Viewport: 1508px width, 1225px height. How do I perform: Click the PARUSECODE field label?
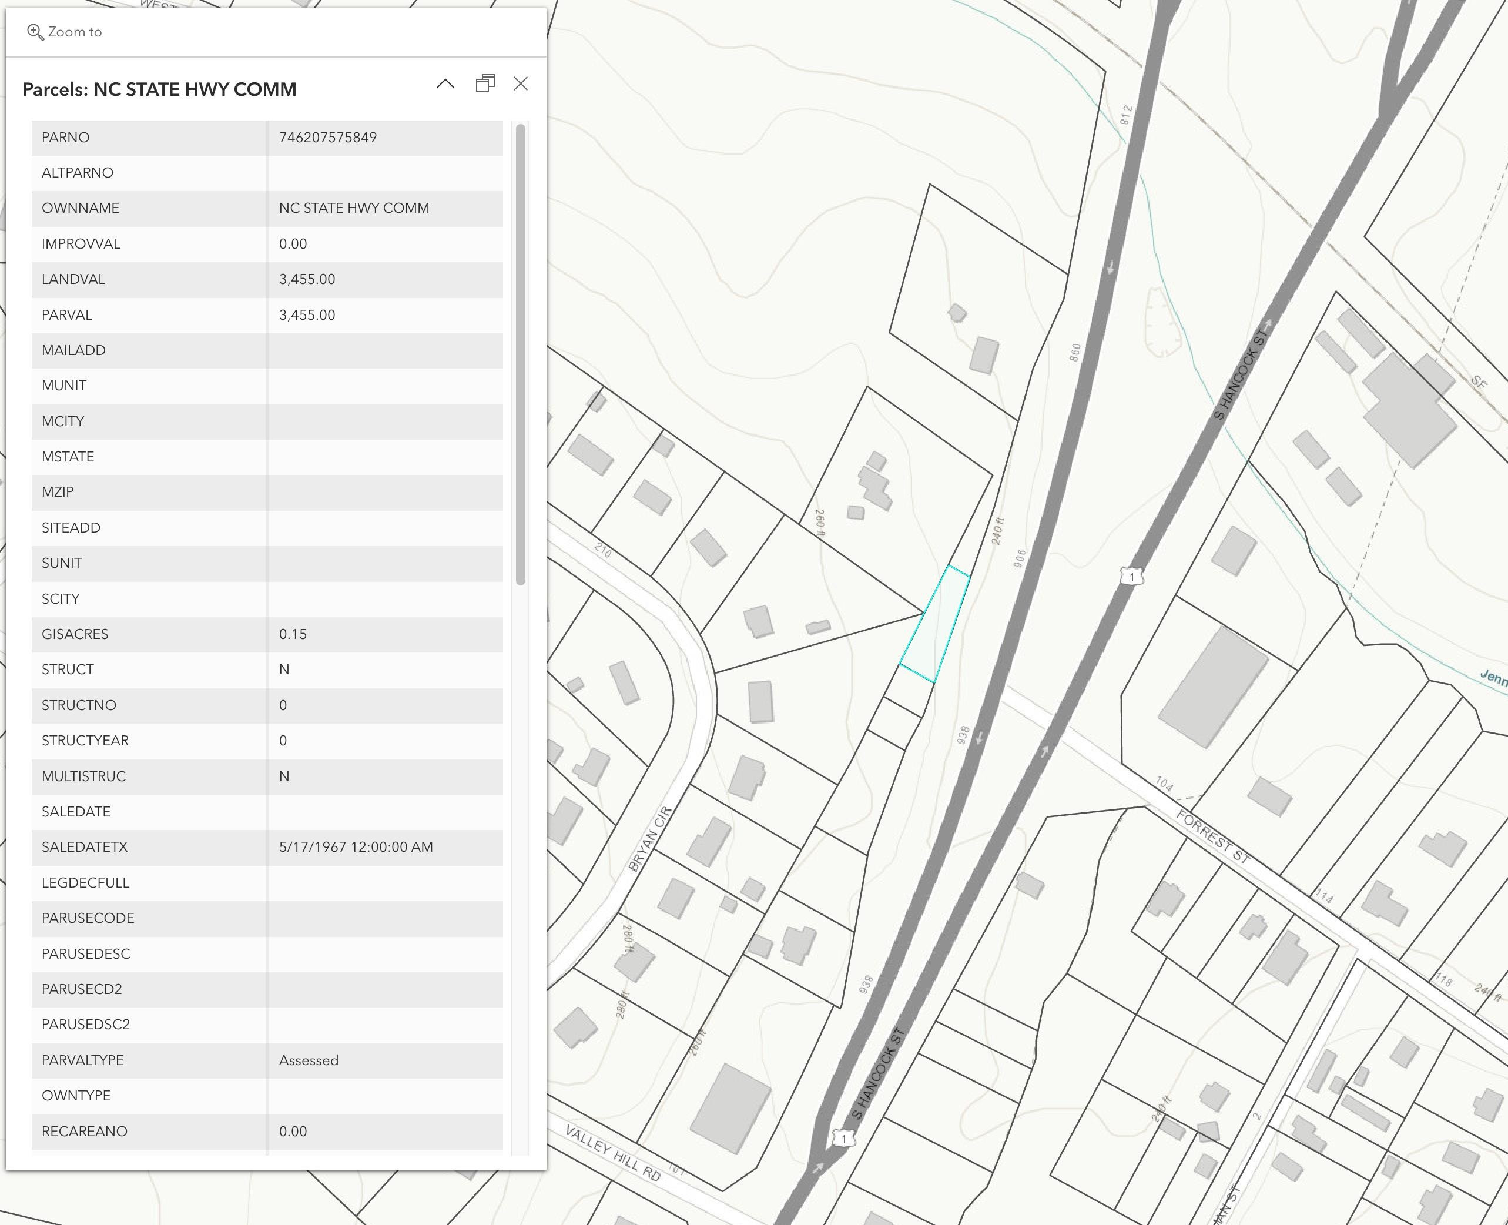(88, 918)
